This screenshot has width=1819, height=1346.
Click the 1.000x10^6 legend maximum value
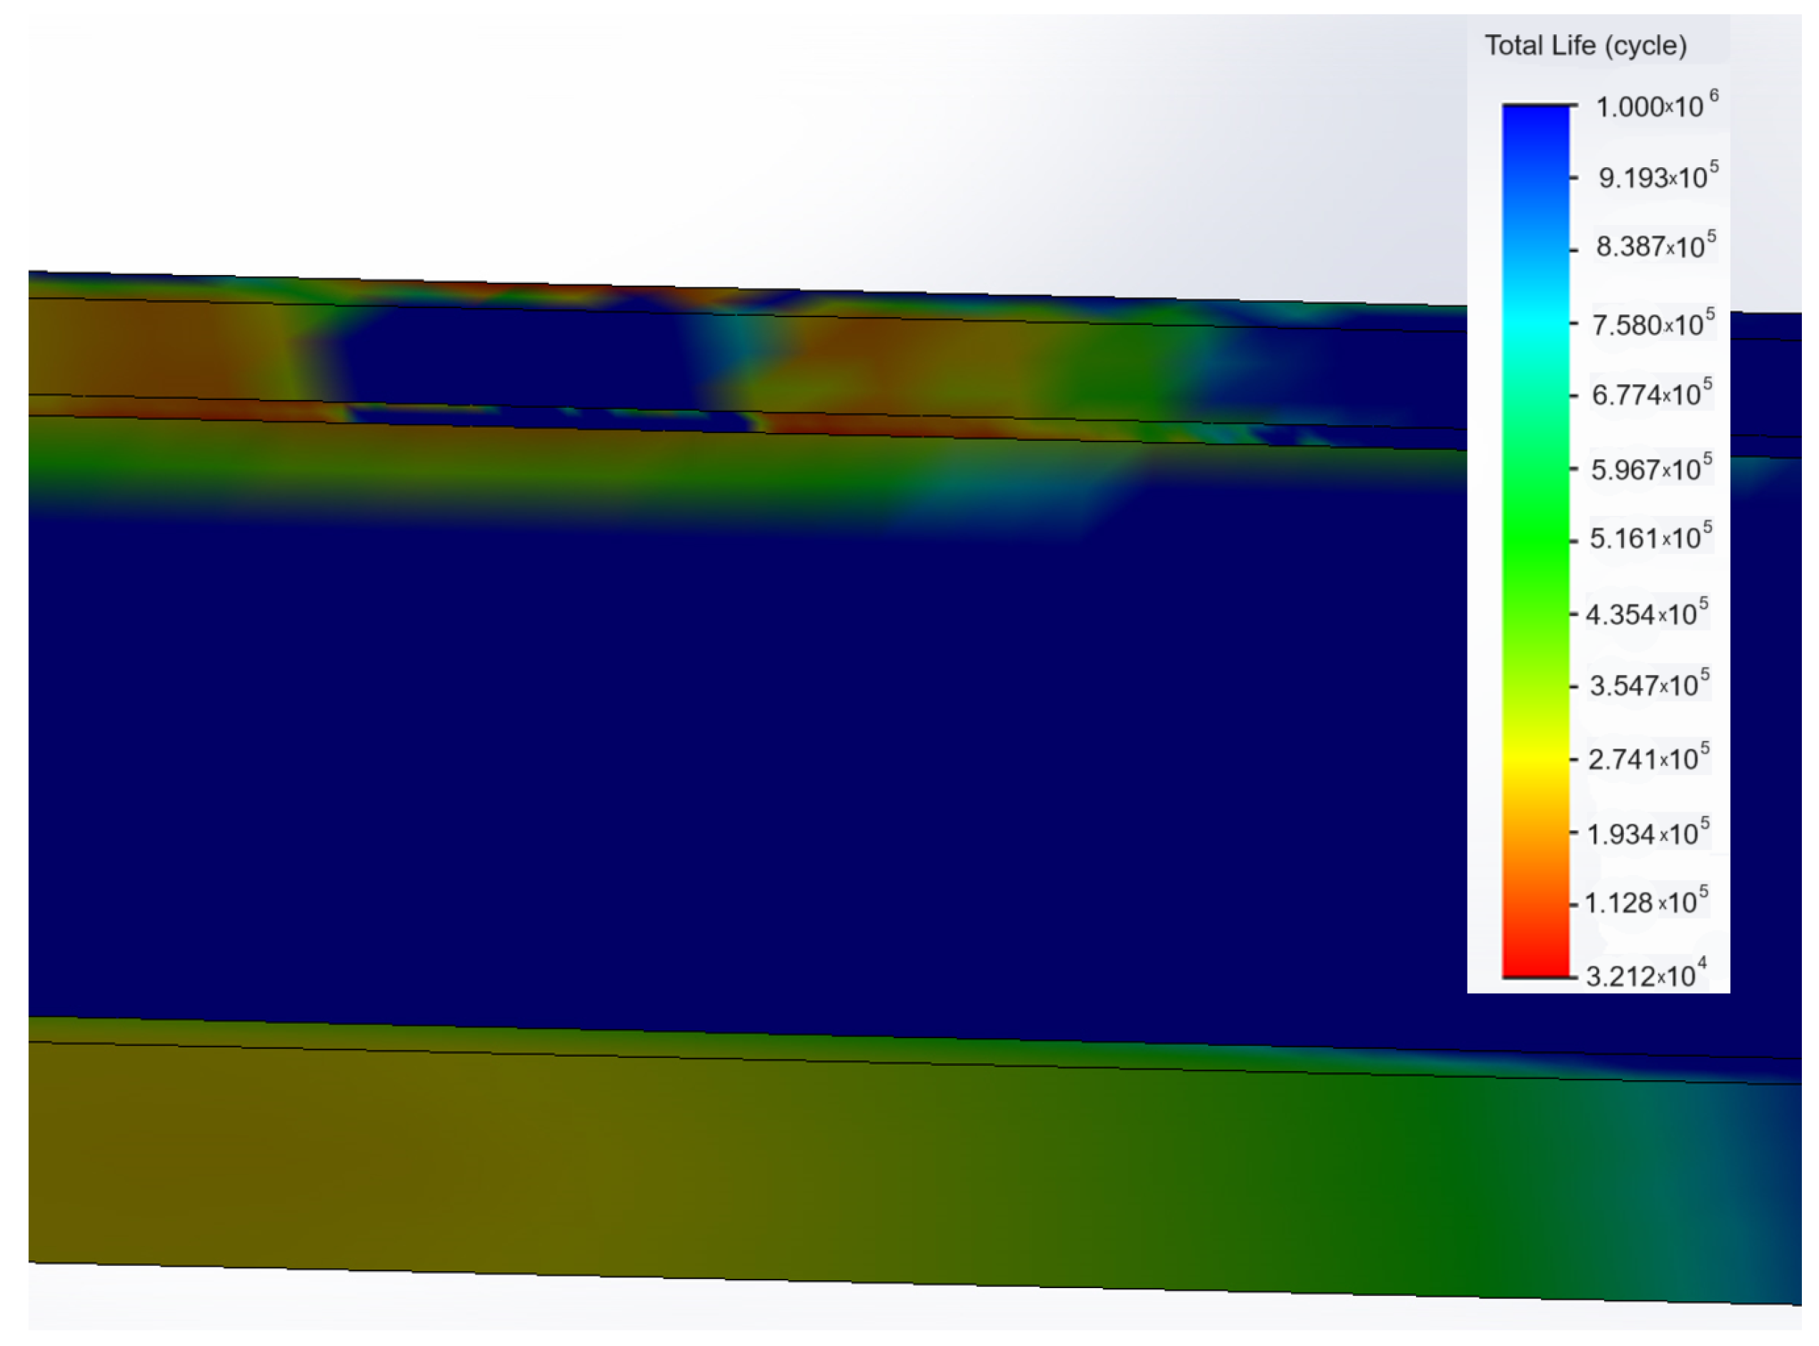point(1655,106)
